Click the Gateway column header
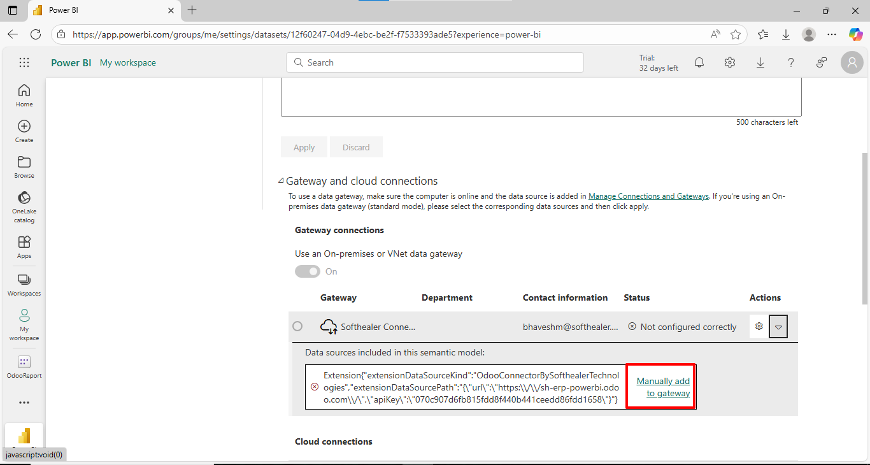This screenshot has height=465, width=870. point(338,297)
